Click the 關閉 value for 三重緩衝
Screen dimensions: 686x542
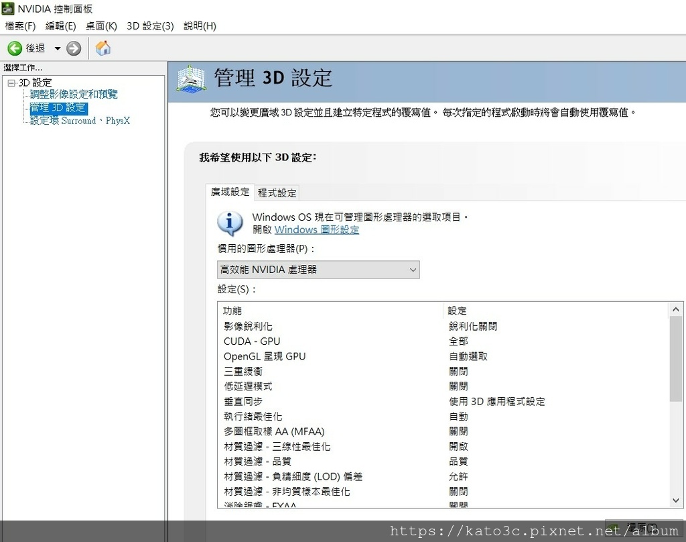click(458, 371)
